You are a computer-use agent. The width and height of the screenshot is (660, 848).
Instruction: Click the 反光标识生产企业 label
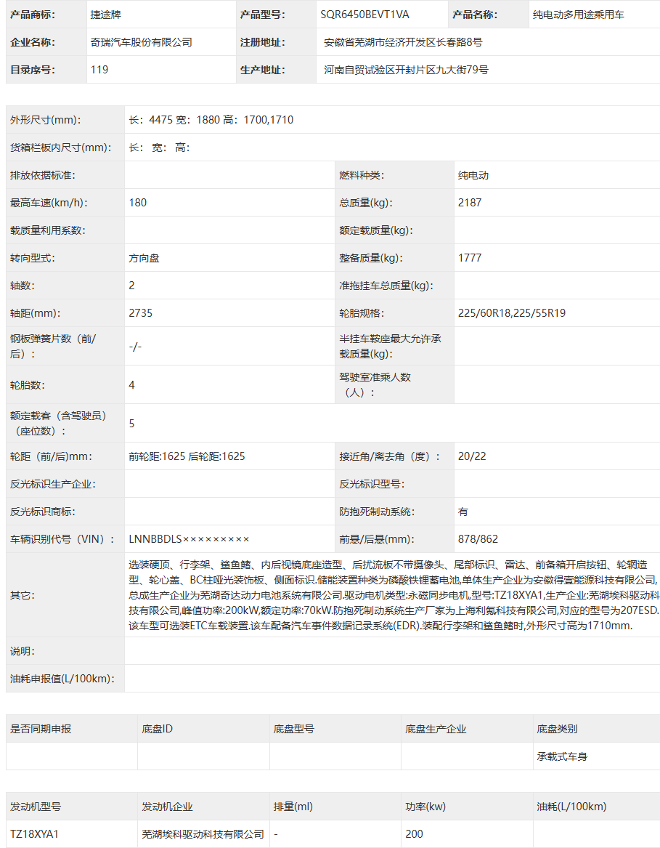coord(52,484)
